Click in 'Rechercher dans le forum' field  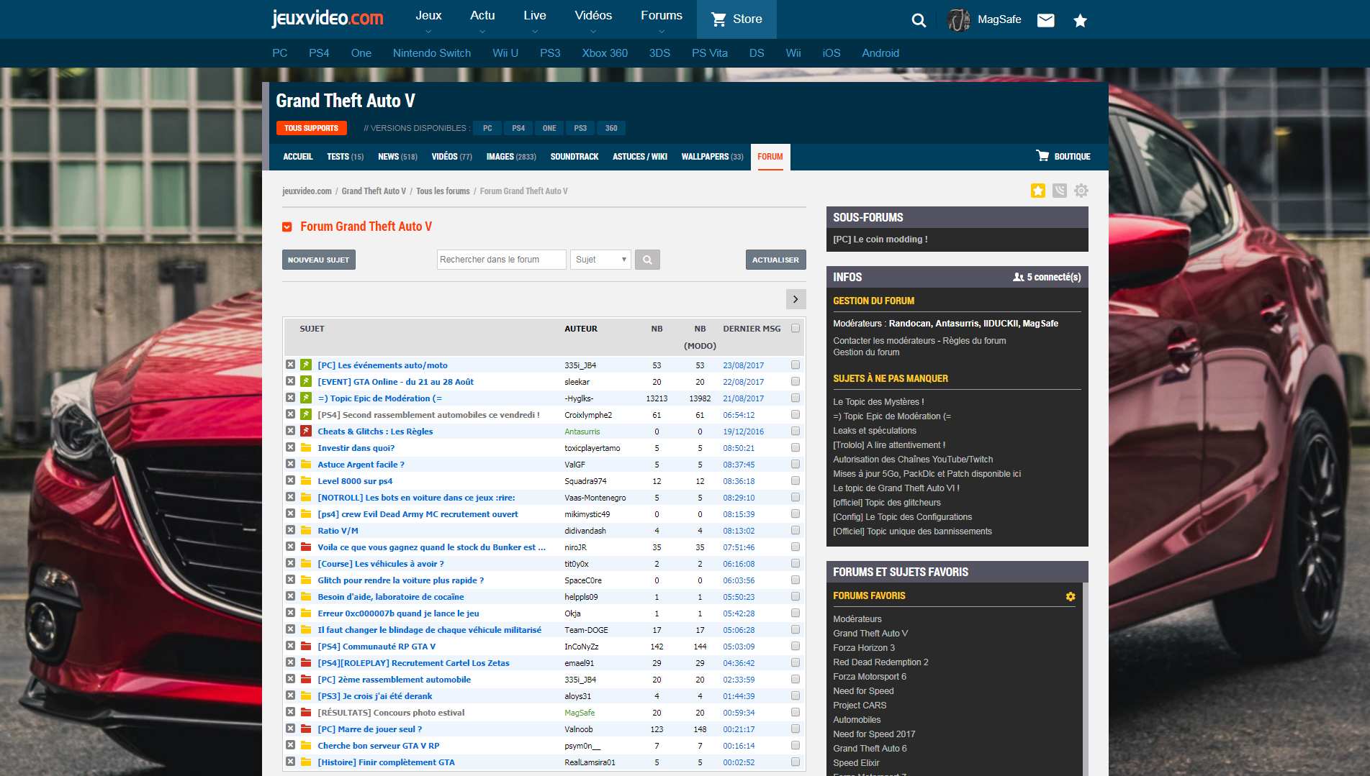tap(502, 260)
